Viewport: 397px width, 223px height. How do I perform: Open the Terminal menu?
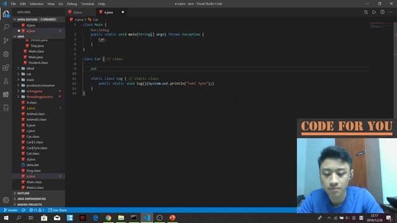coord(87,4)
